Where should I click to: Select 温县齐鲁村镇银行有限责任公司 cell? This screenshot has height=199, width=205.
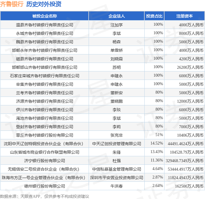pos(44,25)
